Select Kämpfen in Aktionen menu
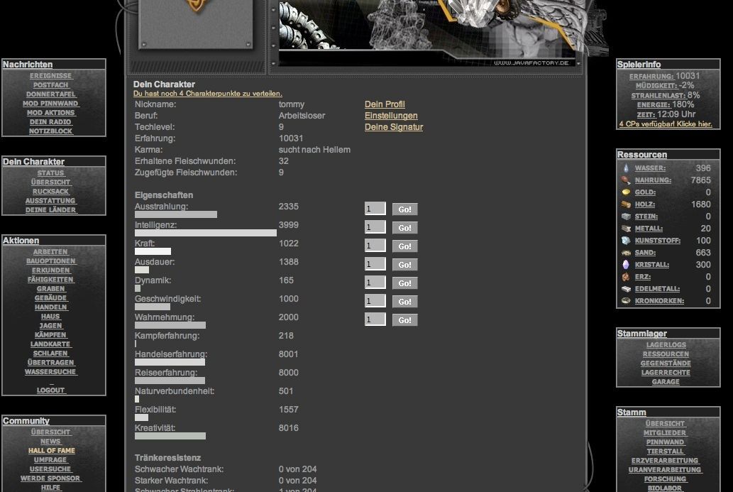Image resolution: width=733 pixels, height=492 pixels. [50, 335]
